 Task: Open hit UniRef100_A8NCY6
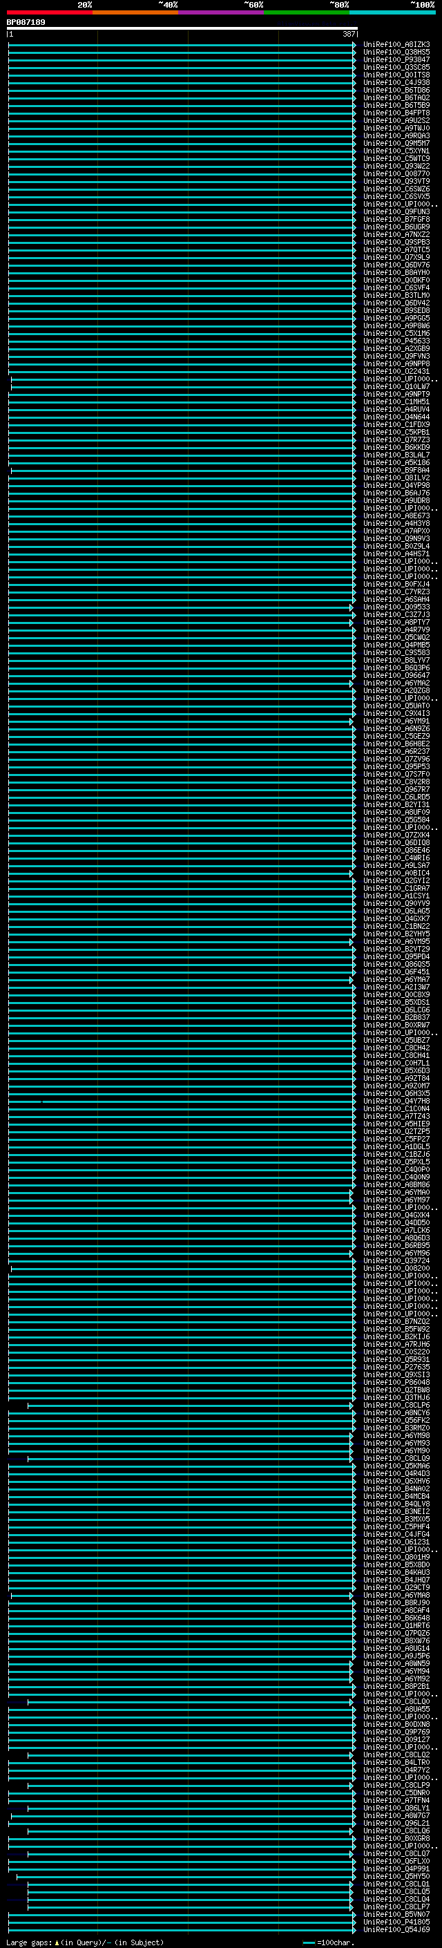point(396,1412)
